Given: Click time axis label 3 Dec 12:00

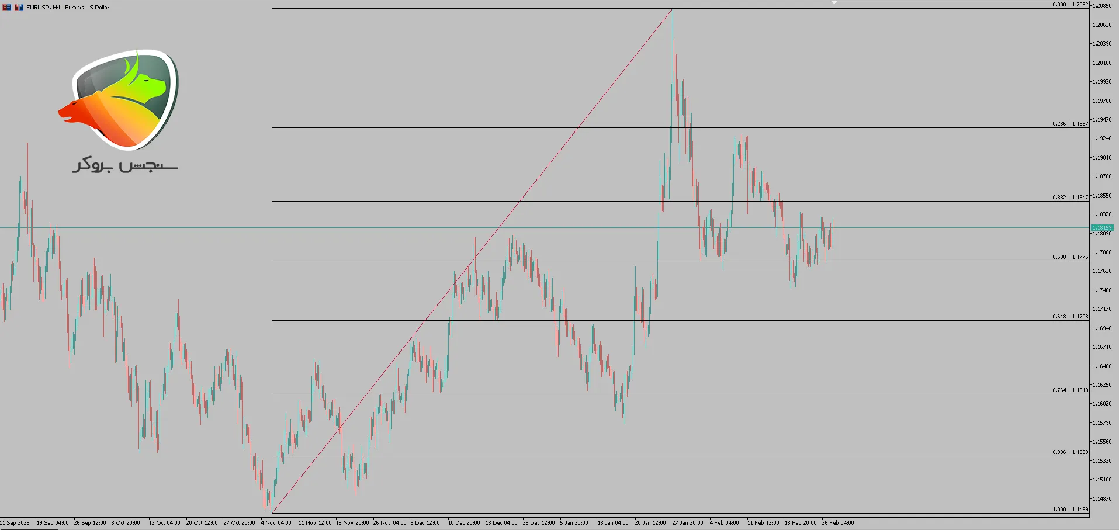Looking at the screenshot, I should (x=425, y=523).
